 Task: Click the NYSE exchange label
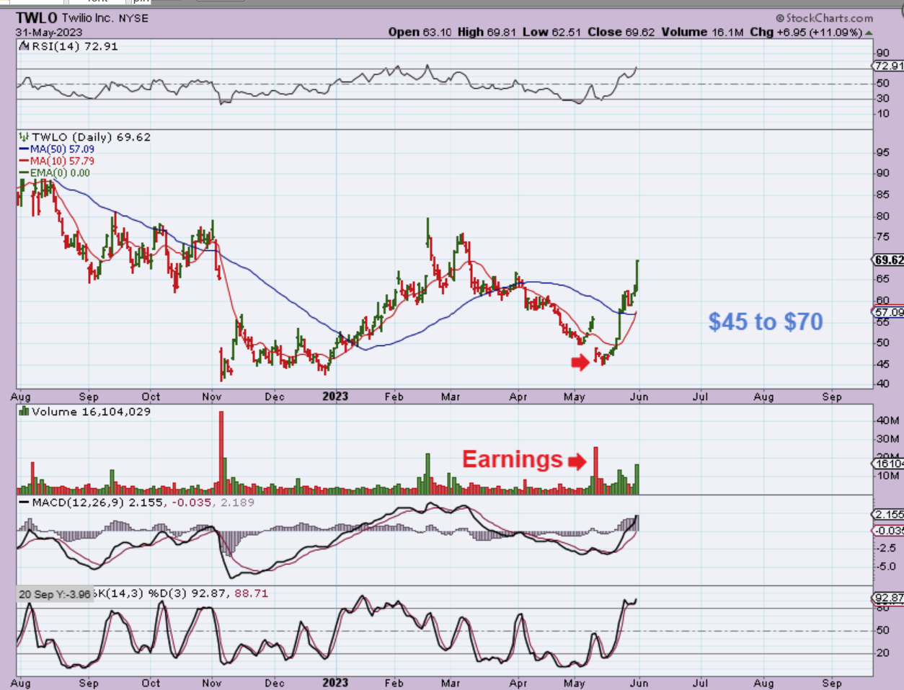[x=134, y=18]
